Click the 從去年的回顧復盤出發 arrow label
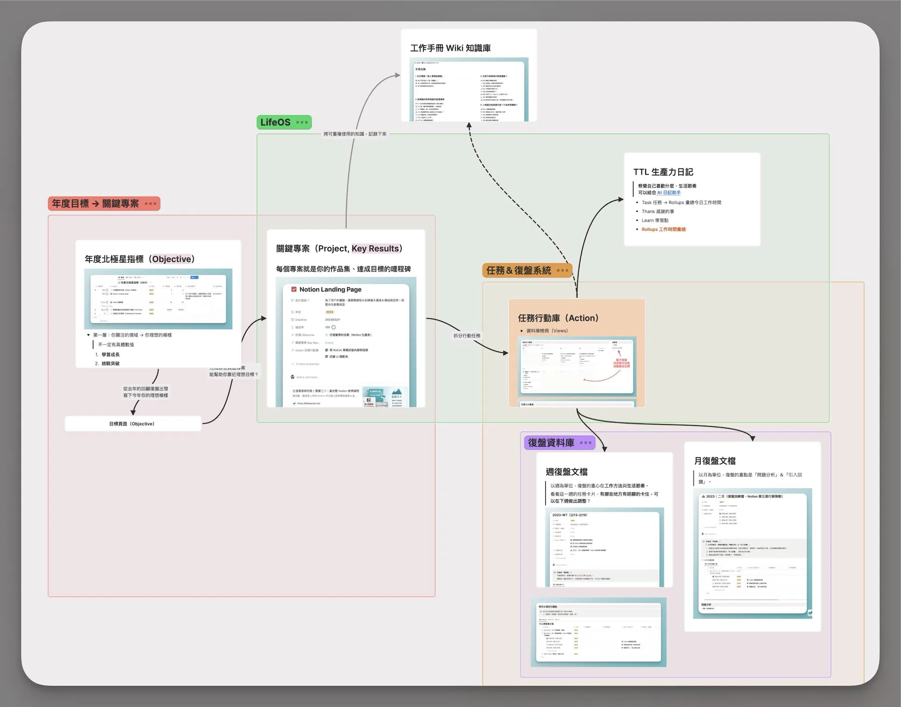This screenshot has height=707, width=901. pyautogui.click(x=145, y=392)
